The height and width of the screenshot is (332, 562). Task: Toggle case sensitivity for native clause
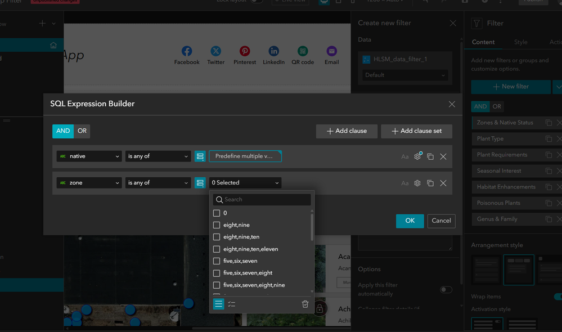[x=404, y=156]
